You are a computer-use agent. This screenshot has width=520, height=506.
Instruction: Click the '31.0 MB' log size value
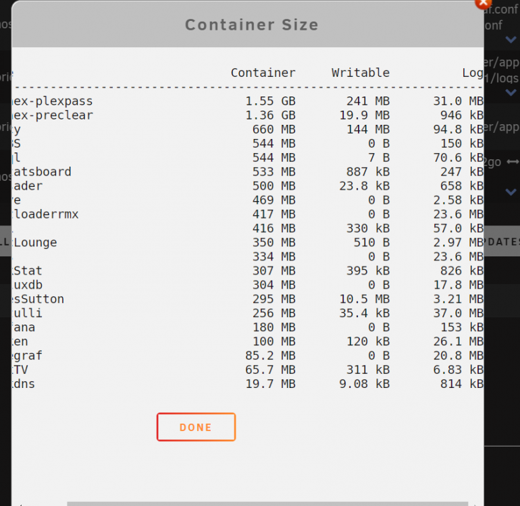tap(459, 101)
